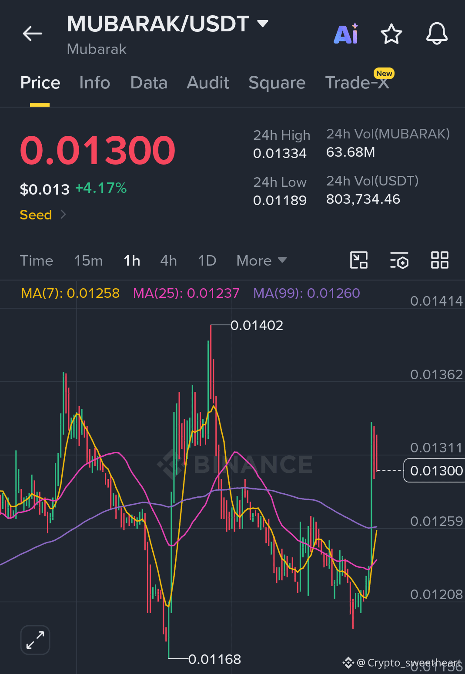465x674 pixels.
Task: Expand chart to fullscreen
Action: pos(35,640)
